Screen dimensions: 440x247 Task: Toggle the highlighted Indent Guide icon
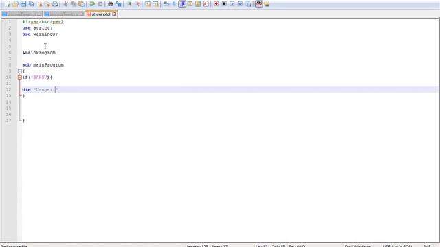click(x=182, y=4)
